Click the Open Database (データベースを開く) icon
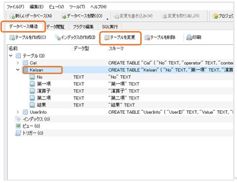 click(x=64, y=16)
